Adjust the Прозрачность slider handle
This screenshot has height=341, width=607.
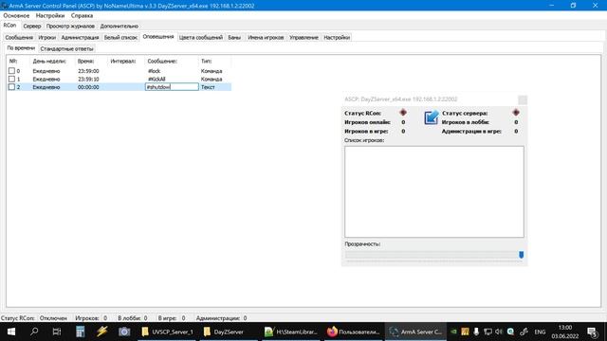tap(521, 255)
